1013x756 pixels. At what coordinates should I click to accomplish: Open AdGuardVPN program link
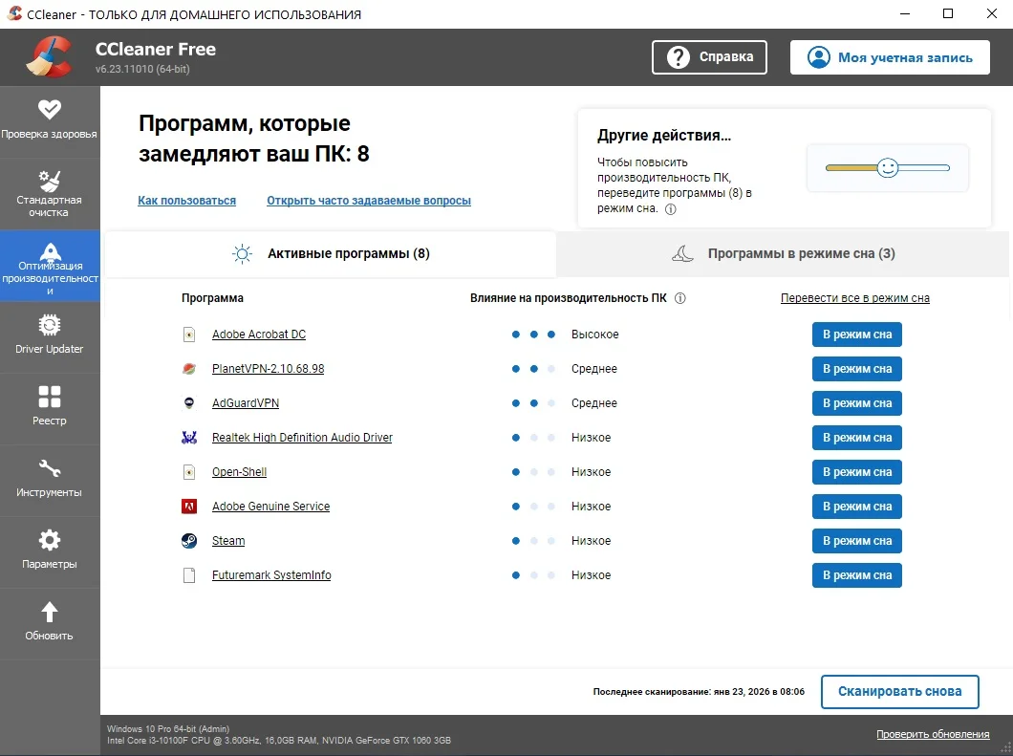246,402
